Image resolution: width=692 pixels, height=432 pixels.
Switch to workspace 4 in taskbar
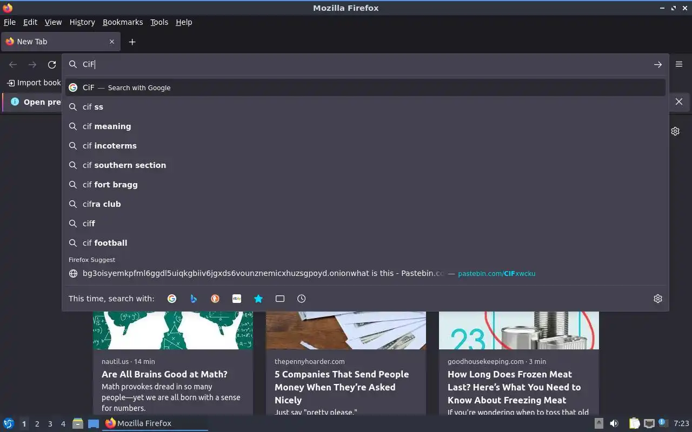(63, 424)
